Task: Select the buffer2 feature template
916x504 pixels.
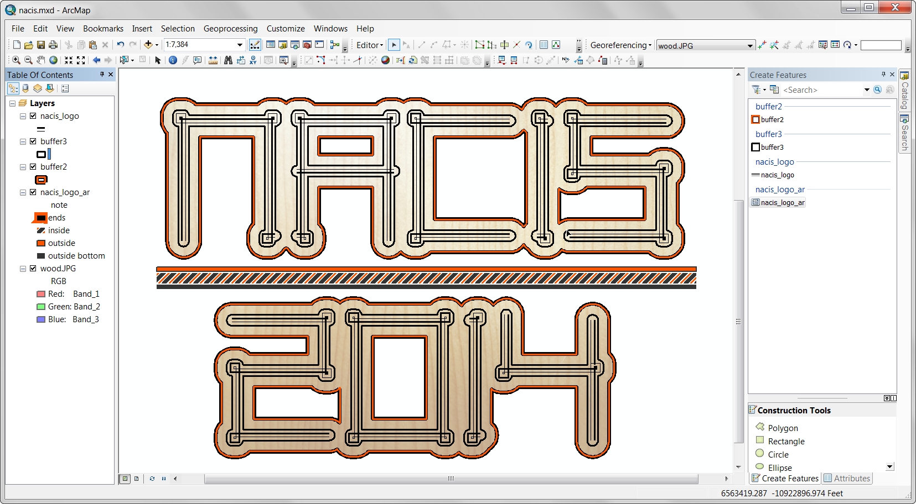Action: click(x=767, y=119)
